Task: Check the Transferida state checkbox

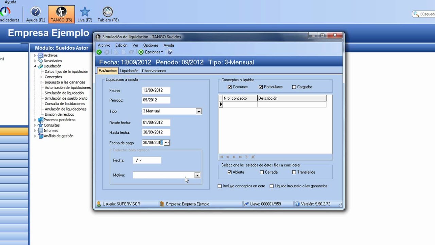Action: click(294, 173)
